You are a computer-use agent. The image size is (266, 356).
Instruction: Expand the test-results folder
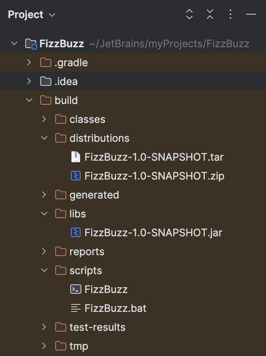(43, 327)
